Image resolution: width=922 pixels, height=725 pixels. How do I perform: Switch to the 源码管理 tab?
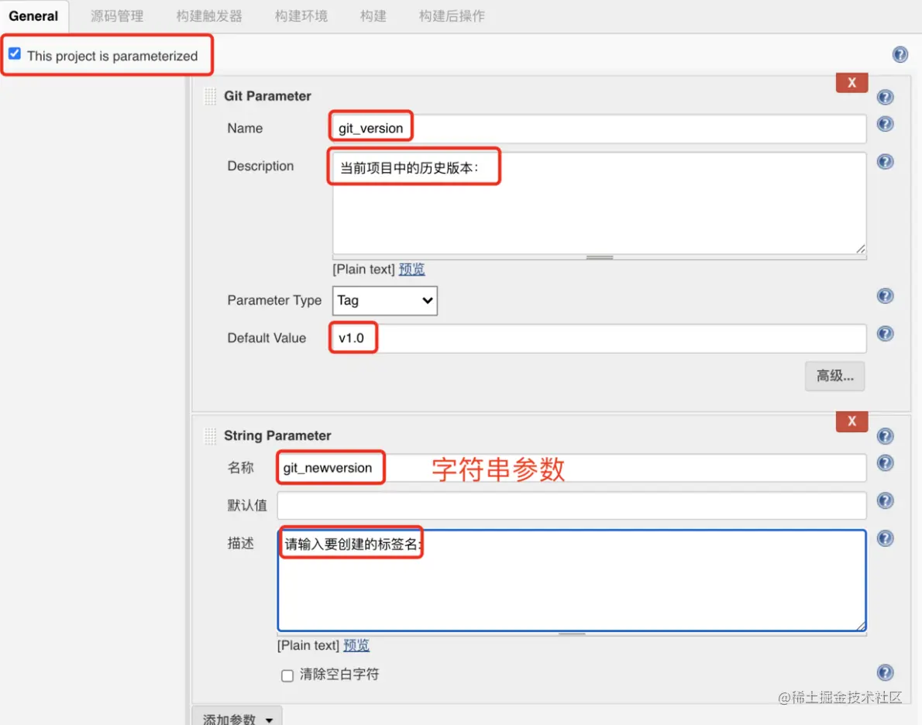pyautogui.click(x=117, y=15)
